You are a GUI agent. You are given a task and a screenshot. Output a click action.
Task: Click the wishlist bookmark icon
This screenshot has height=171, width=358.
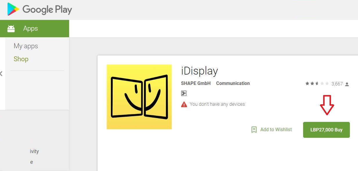tap(254, 130)
